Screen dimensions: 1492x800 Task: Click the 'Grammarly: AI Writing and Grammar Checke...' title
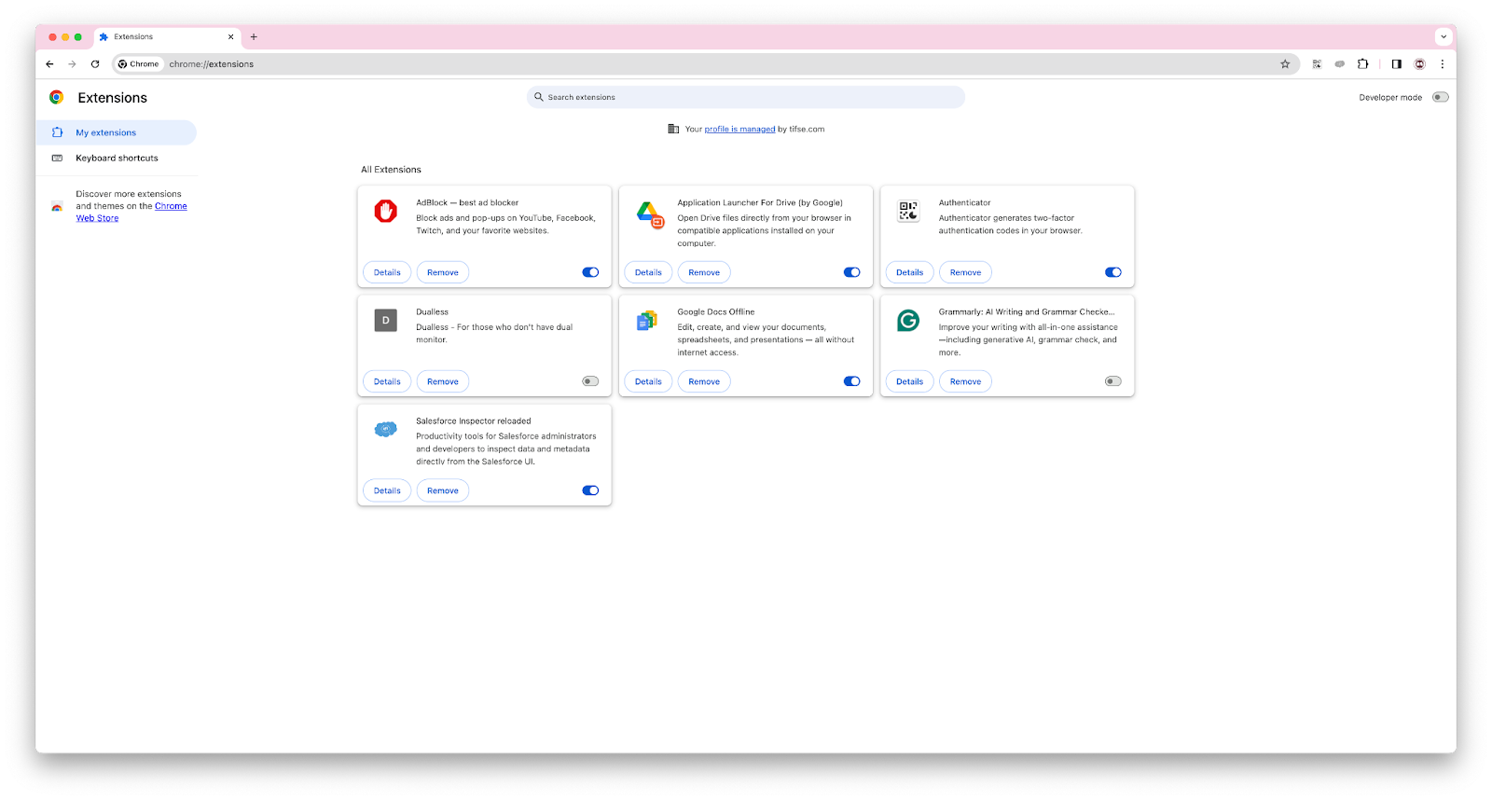coord(1027,311)
